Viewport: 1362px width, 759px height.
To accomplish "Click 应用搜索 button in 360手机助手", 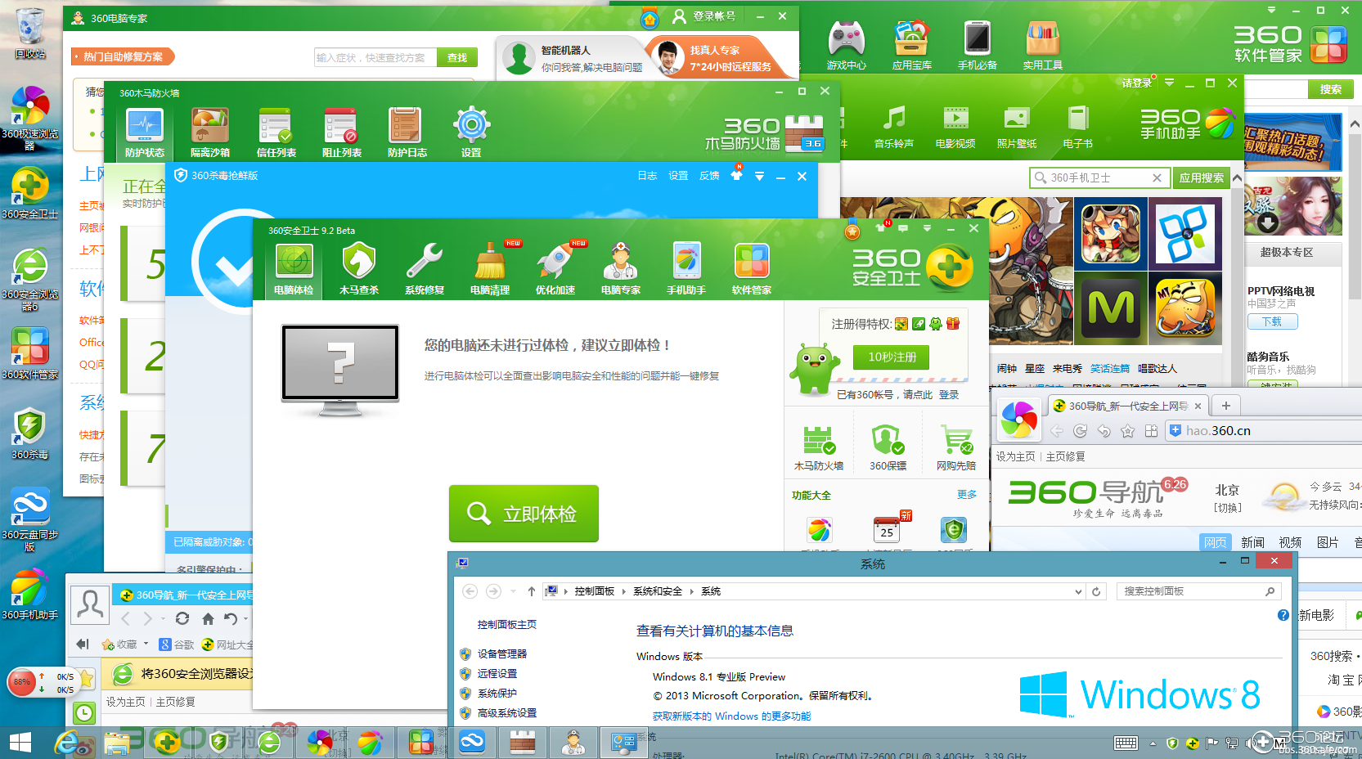I will click(x=1202, y=177).
